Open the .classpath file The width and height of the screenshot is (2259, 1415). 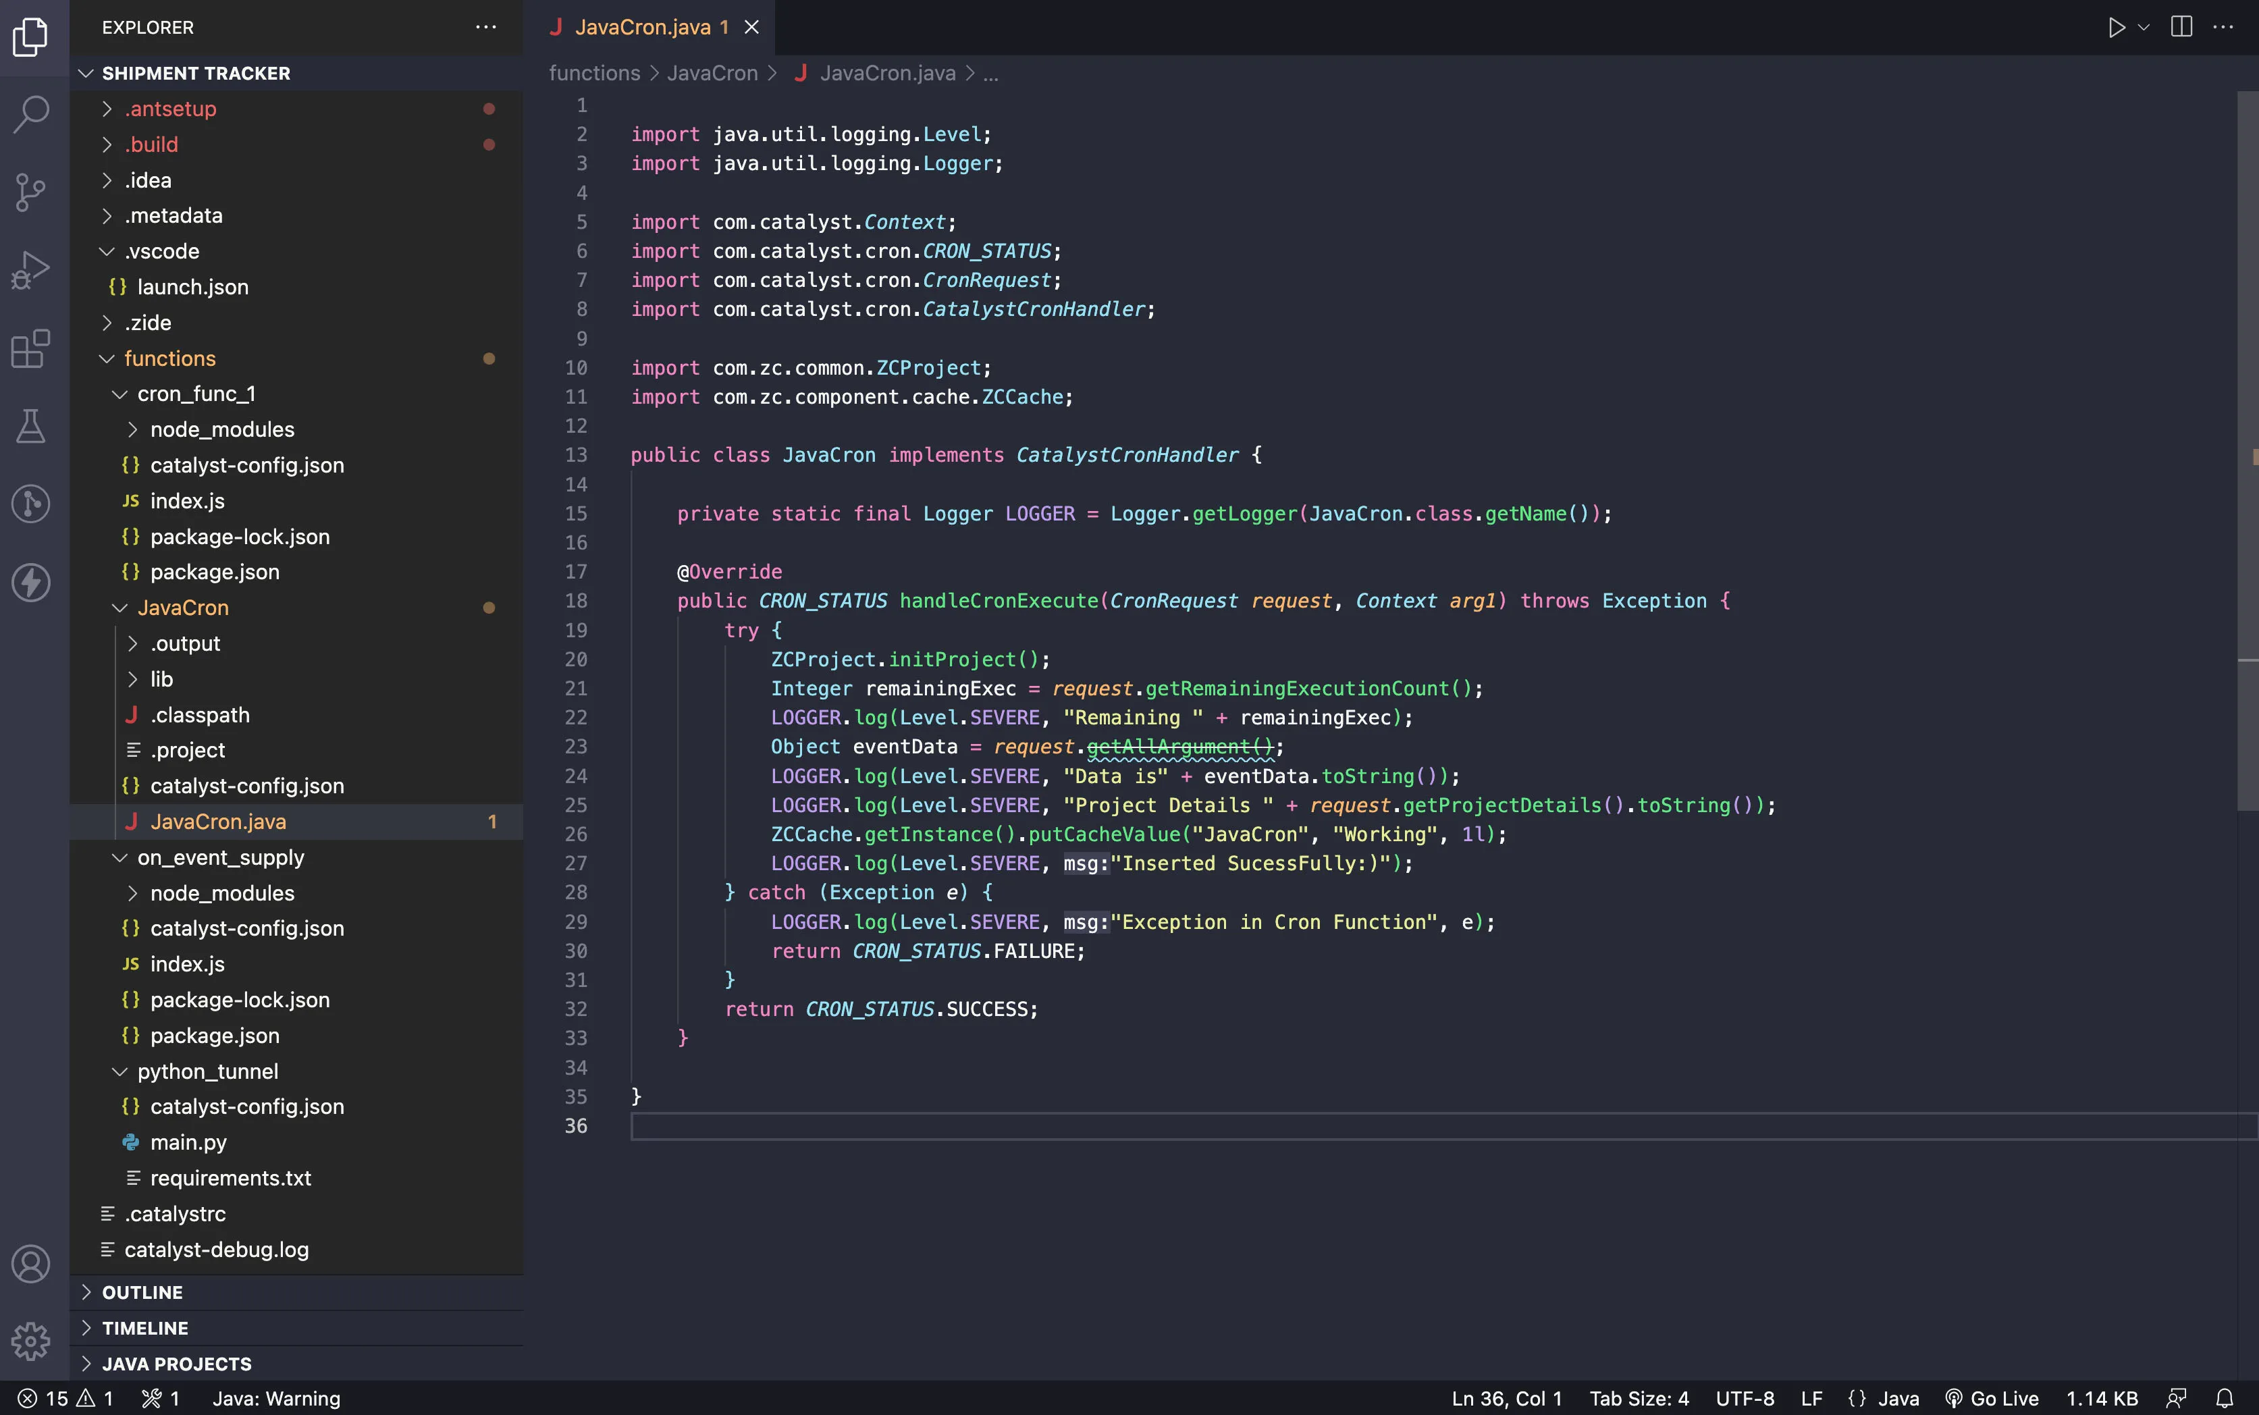(x=296, y=714)
